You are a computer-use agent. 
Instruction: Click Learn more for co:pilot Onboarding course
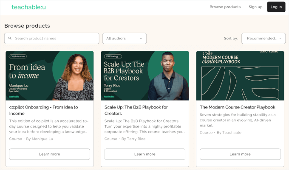(x=49, y=154)
